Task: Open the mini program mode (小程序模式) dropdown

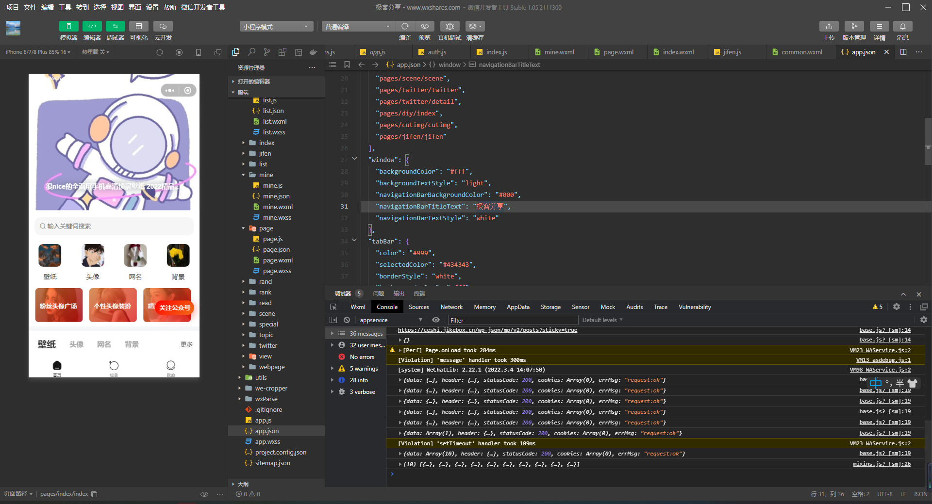Action: (x=276, y=27)
